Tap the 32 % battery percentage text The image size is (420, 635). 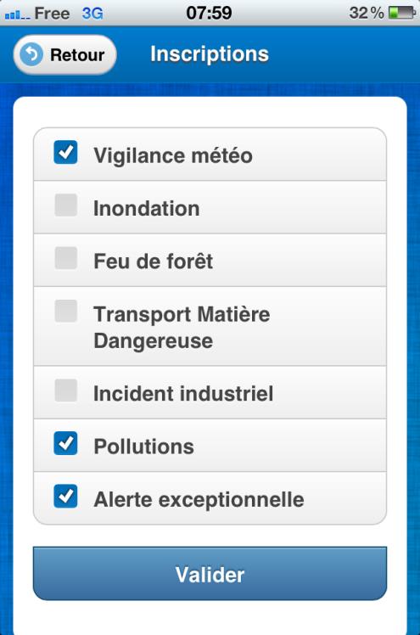(367, 13)
